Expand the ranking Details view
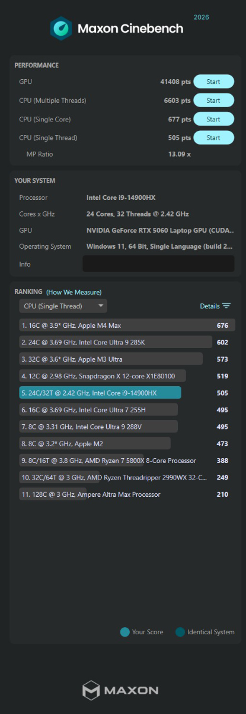Image resolution: width=246 pixels, height=714 pixels. click(215, 306)
